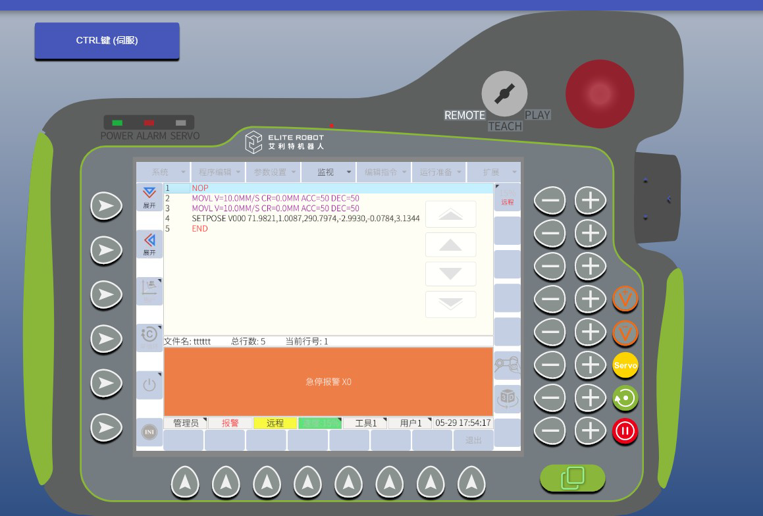763x516 pixels.
Task: Open the 工具1 tool selector
Action: coord(365,423)
